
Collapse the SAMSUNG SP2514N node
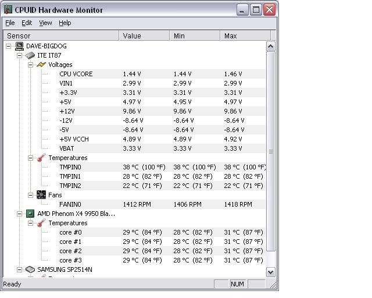point(19,269)
